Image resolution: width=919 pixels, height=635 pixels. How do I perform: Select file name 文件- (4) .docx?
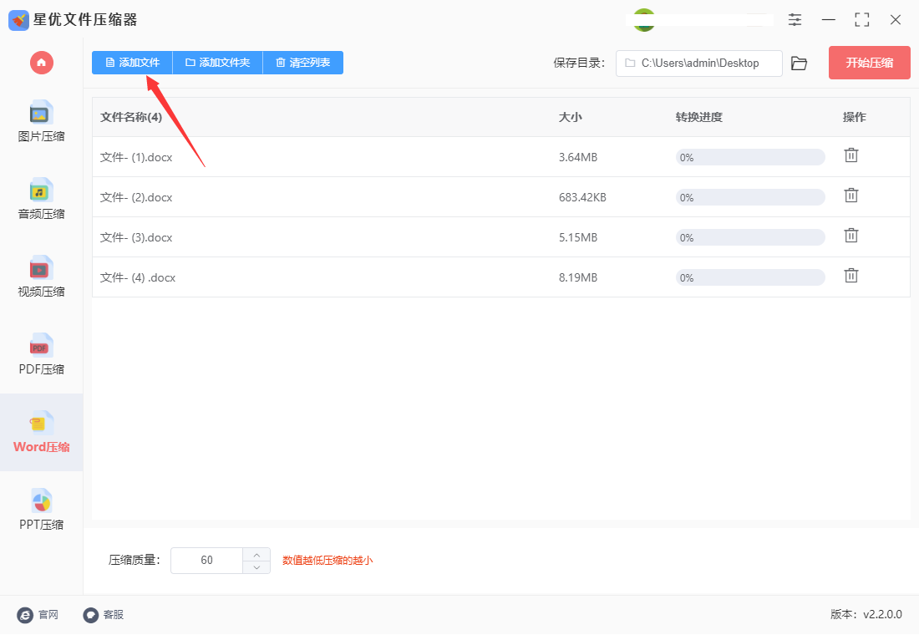(x=138, y=277)
